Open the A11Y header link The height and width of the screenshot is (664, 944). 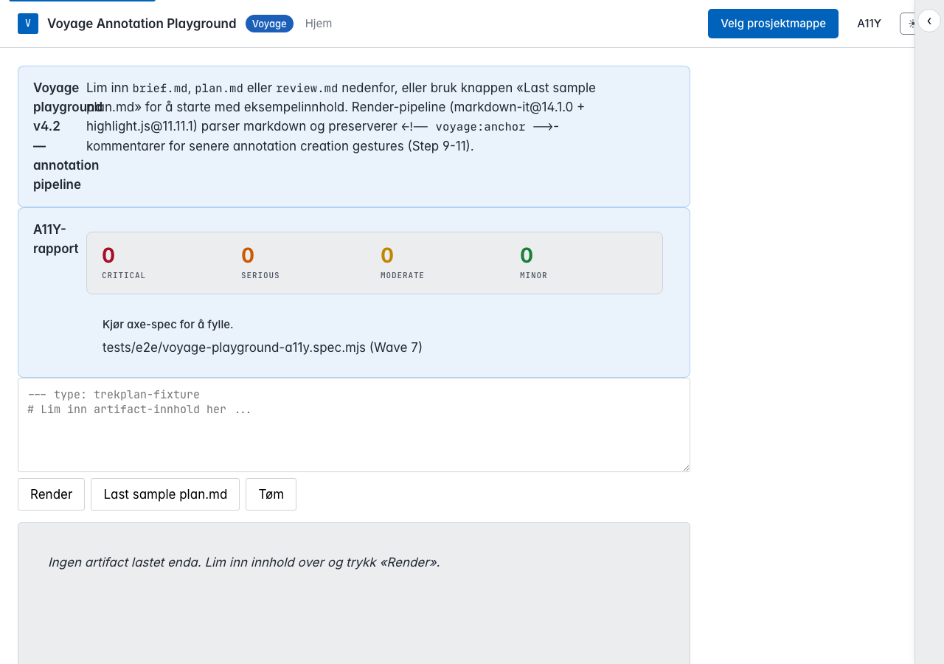pos(869,24)
